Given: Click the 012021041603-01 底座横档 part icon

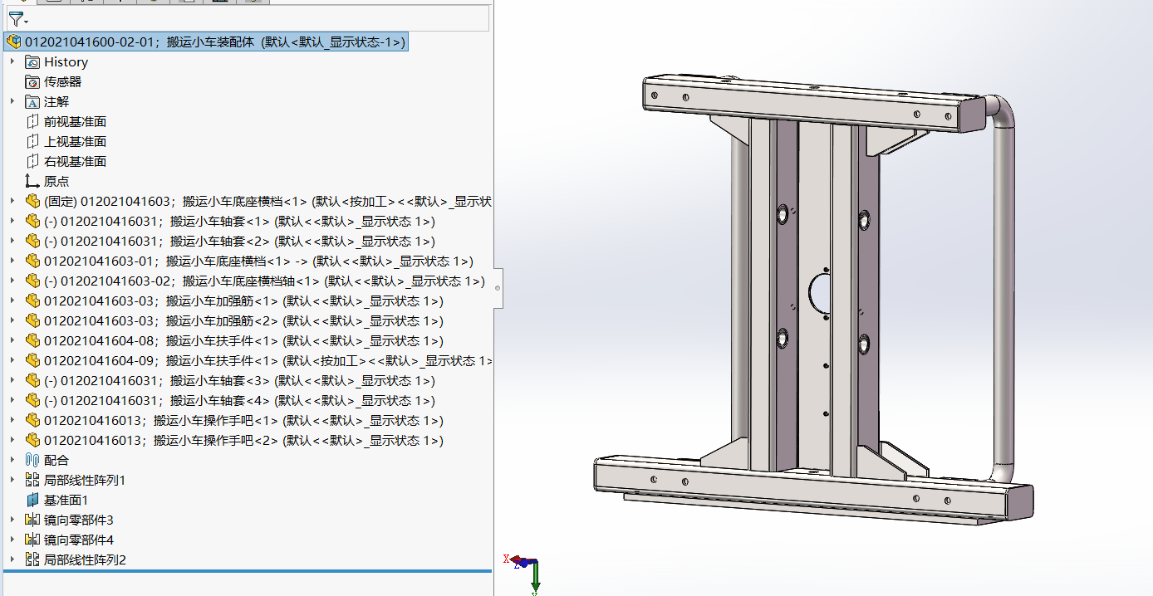Looking at the screenshot, I should pyautogui.click(x=32, y=261).
